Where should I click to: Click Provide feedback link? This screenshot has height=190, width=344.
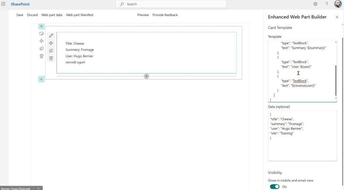165,15
